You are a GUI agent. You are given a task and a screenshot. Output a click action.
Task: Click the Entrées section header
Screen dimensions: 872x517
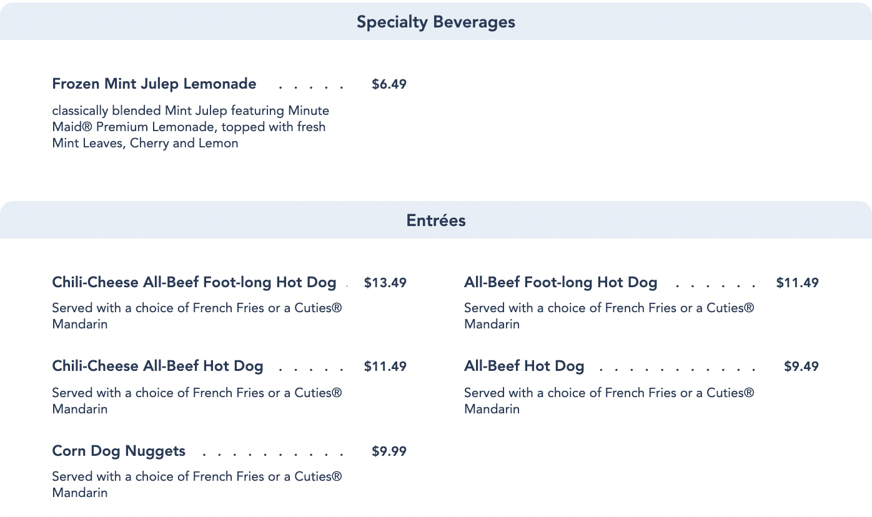pos(435,220)
